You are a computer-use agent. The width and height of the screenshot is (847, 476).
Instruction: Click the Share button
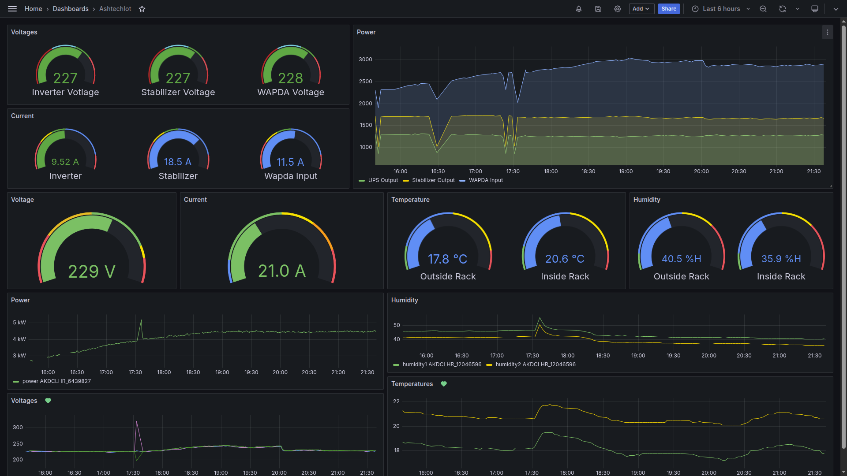(669, 9)
